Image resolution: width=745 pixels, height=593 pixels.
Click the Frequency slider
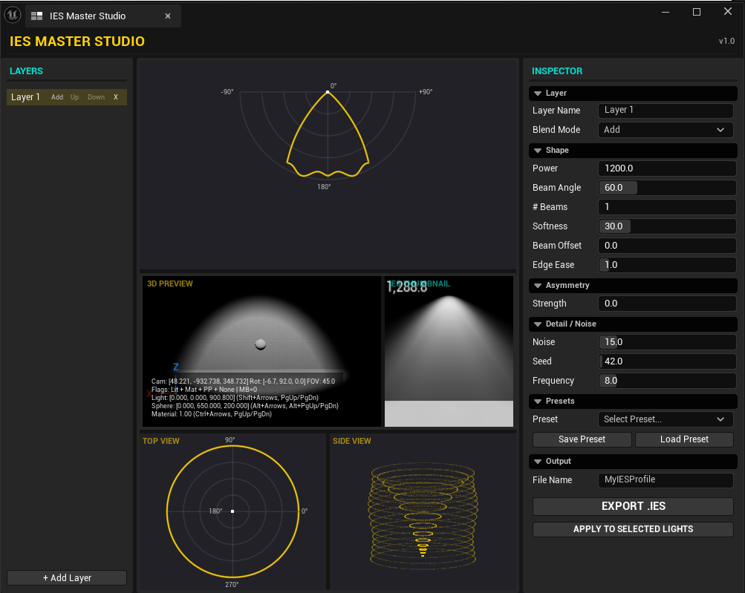tap(667, 381)
